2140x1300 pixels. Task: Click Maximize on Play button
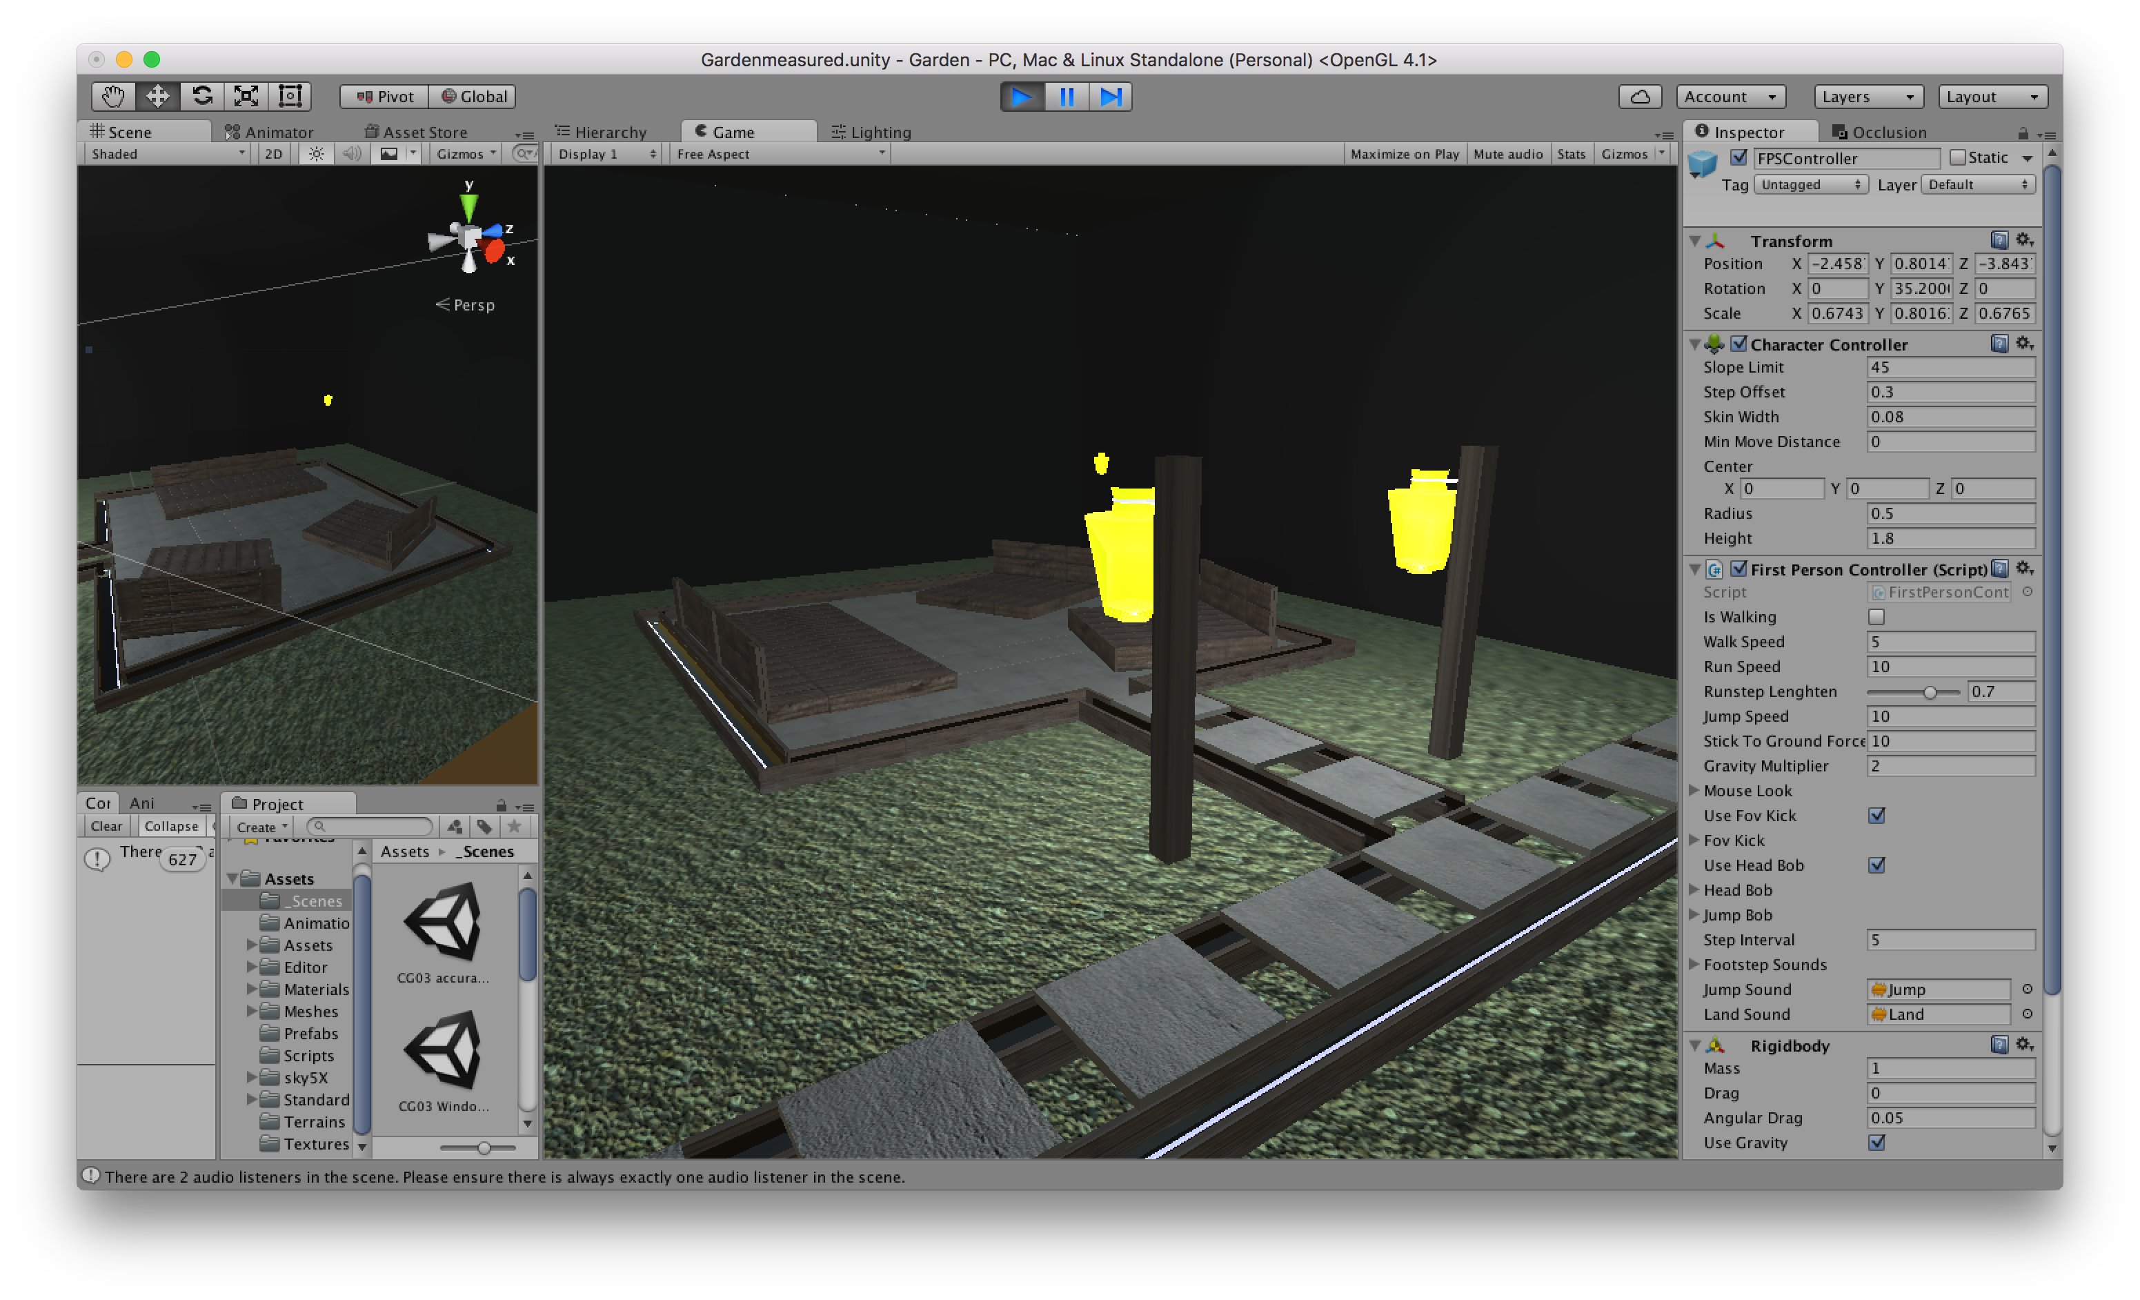1403,154
